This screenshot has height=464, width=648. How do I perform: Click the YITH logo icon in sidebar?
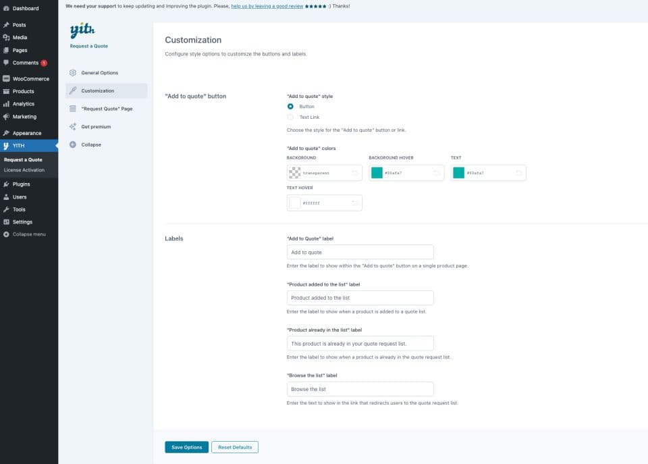pyautogui.click(x=6, y=146)
